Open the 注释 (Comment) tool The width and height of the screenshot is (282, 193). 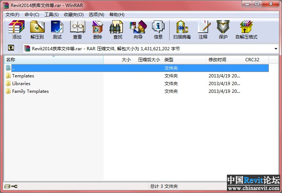pyautogui.click(x=204, y=27)
